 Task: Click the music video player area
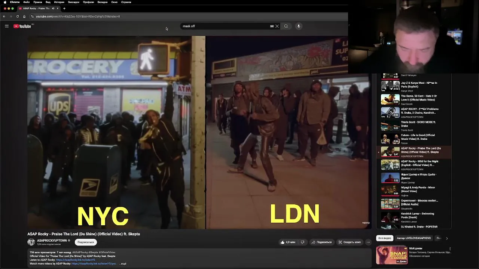(x=199, y=132)
